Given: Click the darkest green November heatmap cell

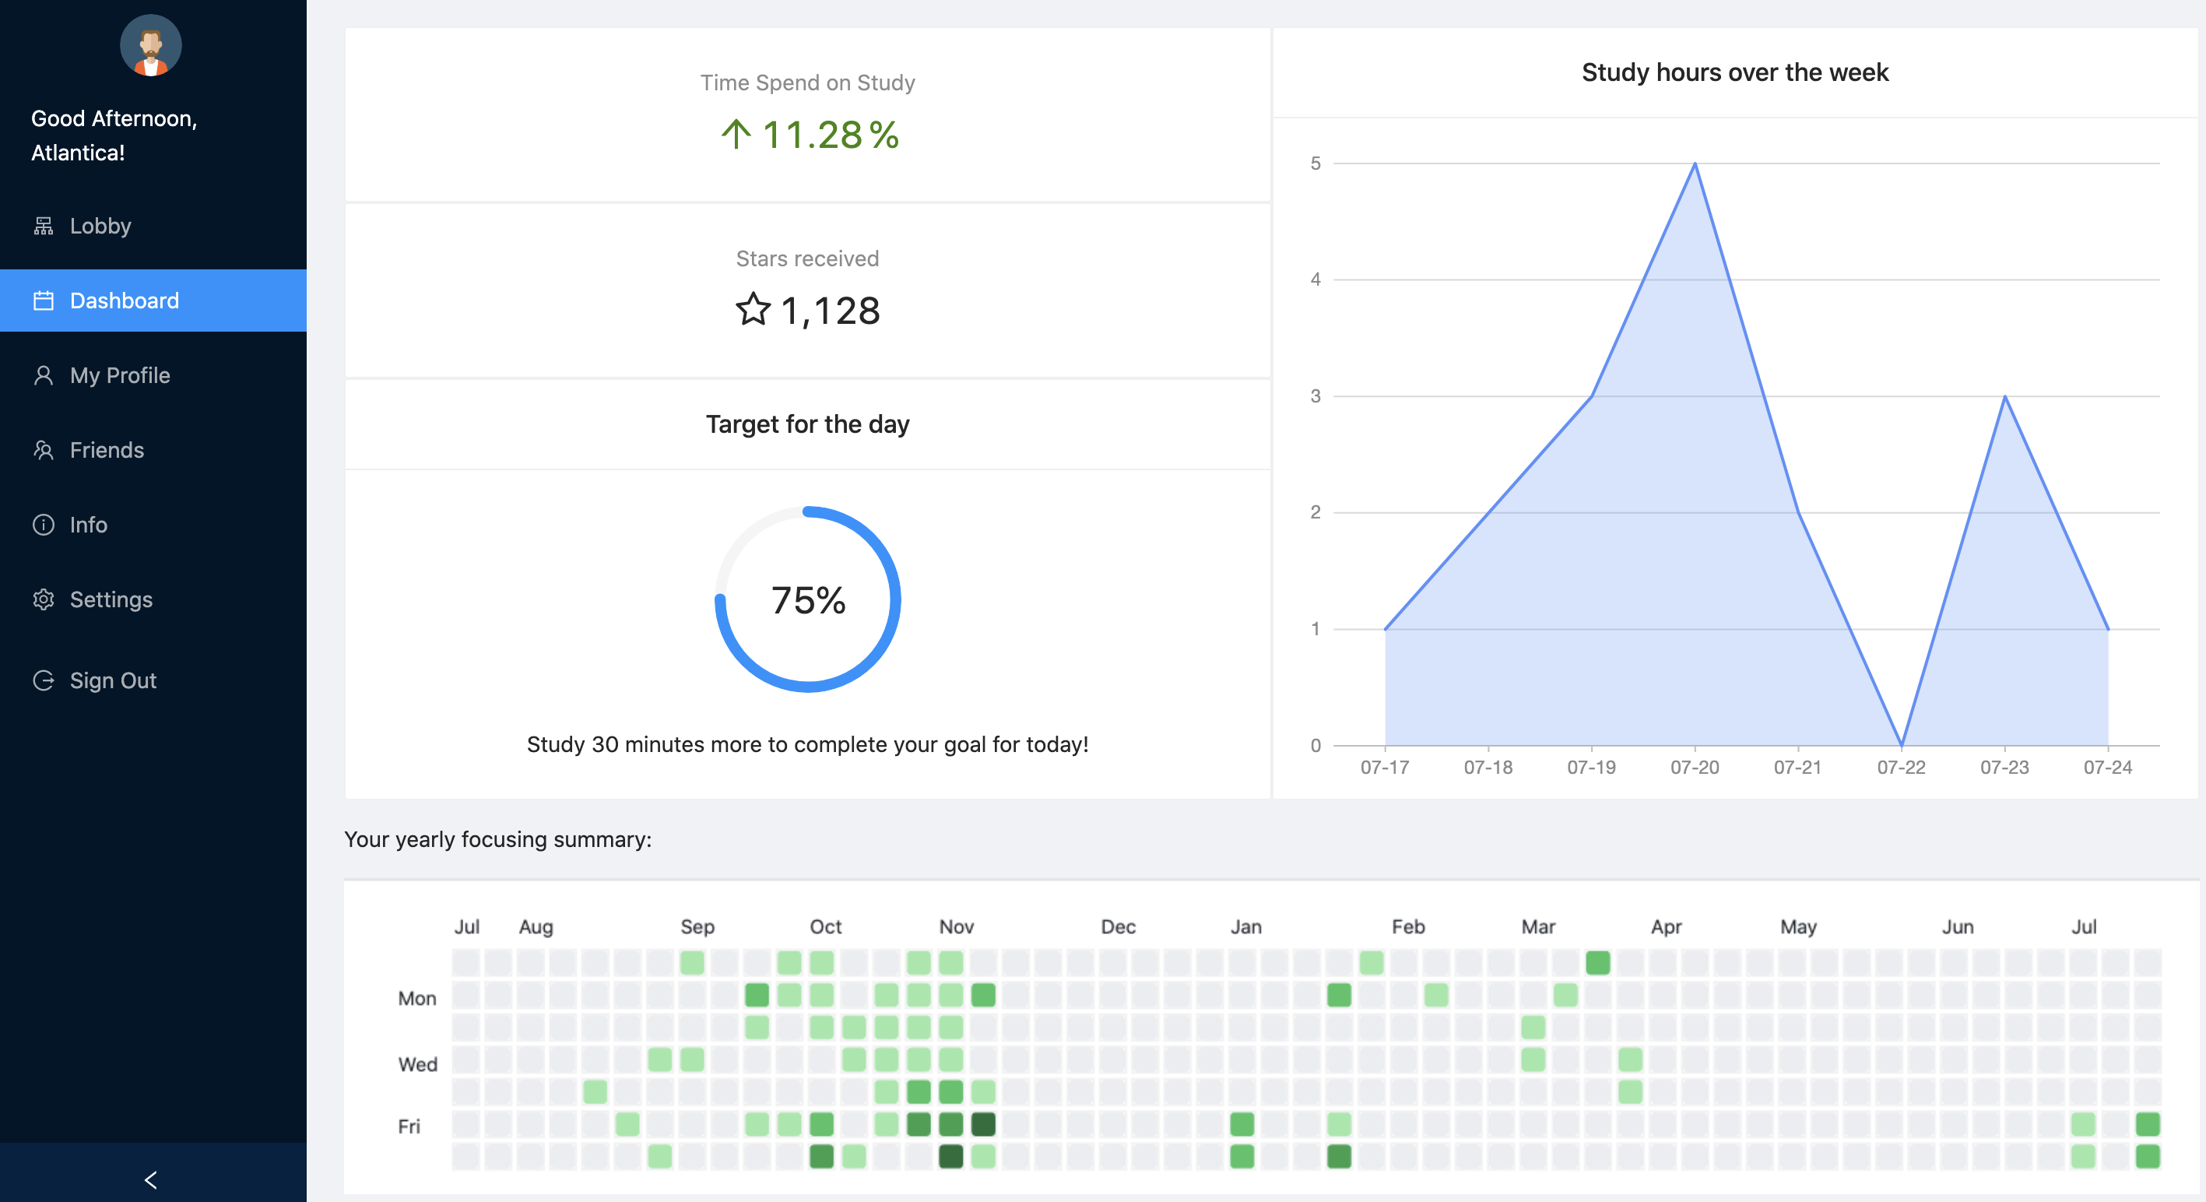Looking at the screenshot, I should pyautogui.click(x=950, y=1157).
